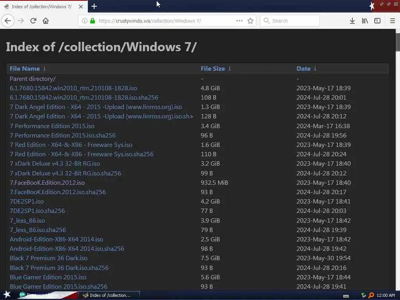Switch to the first taskbar window button
The image size is (400, 300).
click(47, 295)
